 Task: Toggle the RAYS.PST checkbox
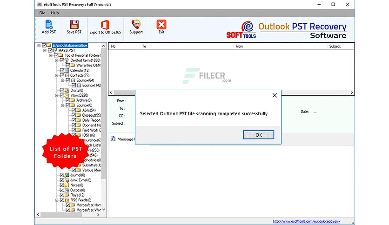point(50,50)
